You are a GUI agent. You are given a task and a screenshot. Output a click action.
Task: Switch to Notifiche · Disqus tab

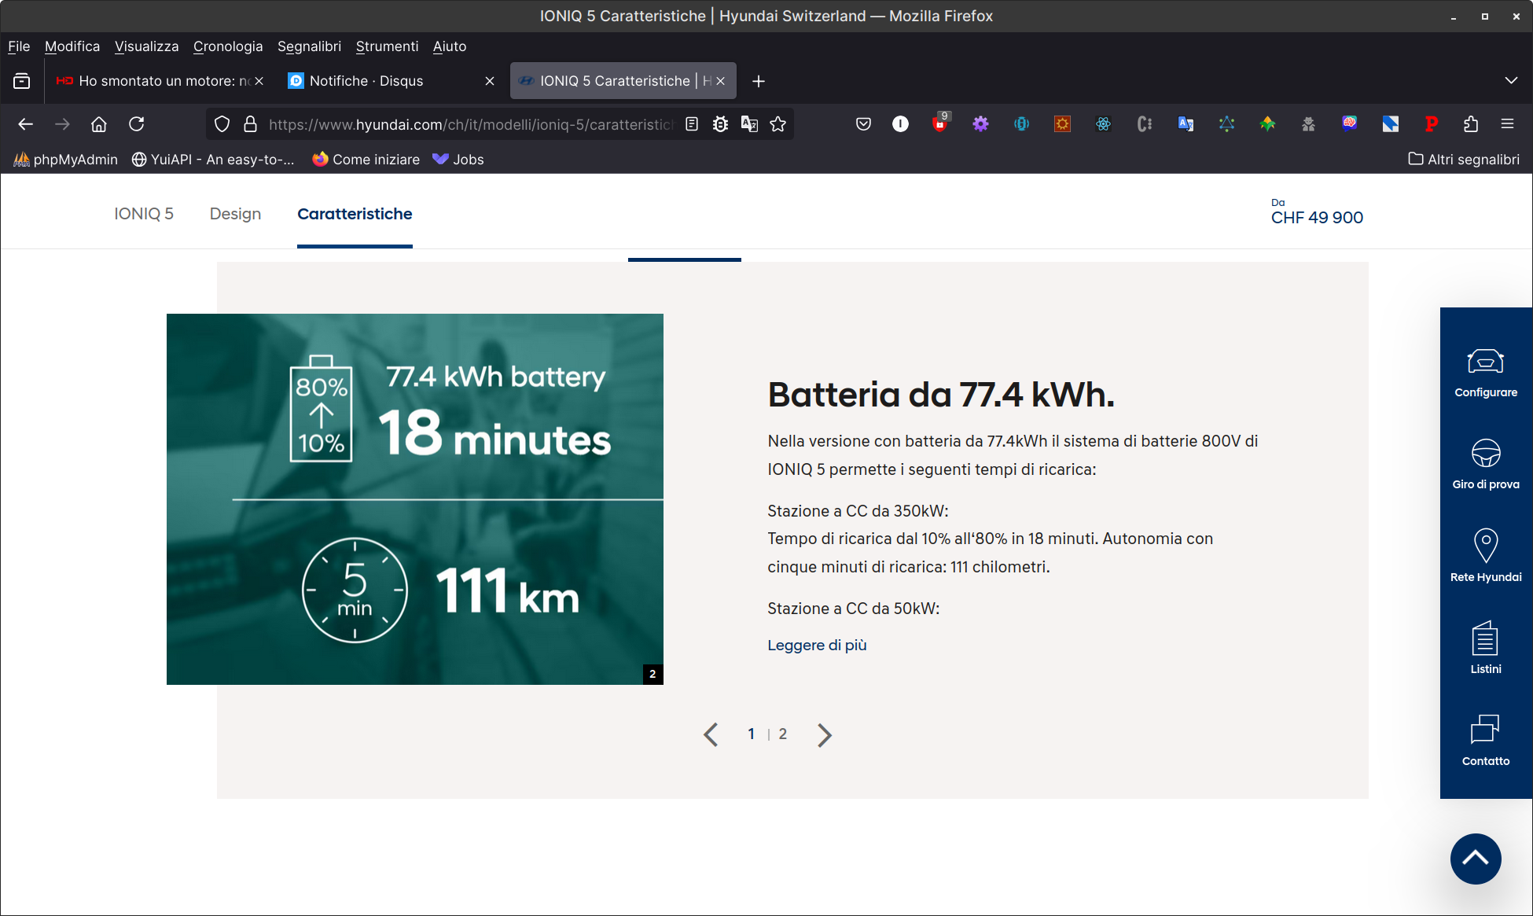coord(390,81)
